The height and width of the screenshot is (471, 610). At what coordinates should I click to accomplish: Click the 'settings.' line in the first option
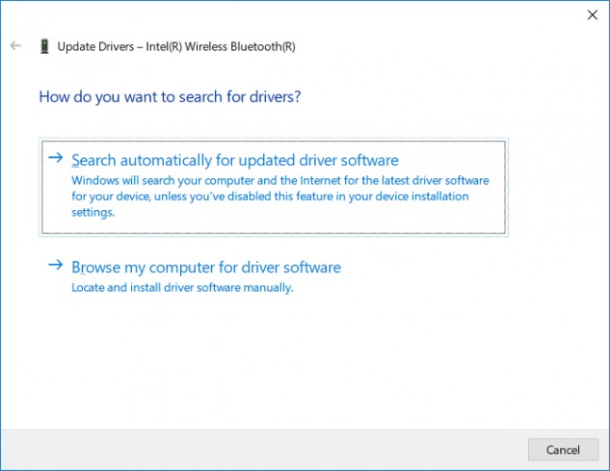click(x=92, y=213)
